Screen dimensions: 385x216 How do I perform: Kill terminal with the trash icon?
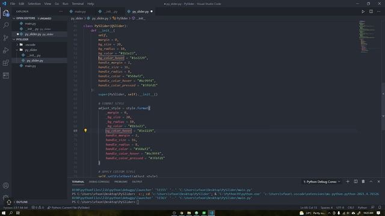(363, 181)
